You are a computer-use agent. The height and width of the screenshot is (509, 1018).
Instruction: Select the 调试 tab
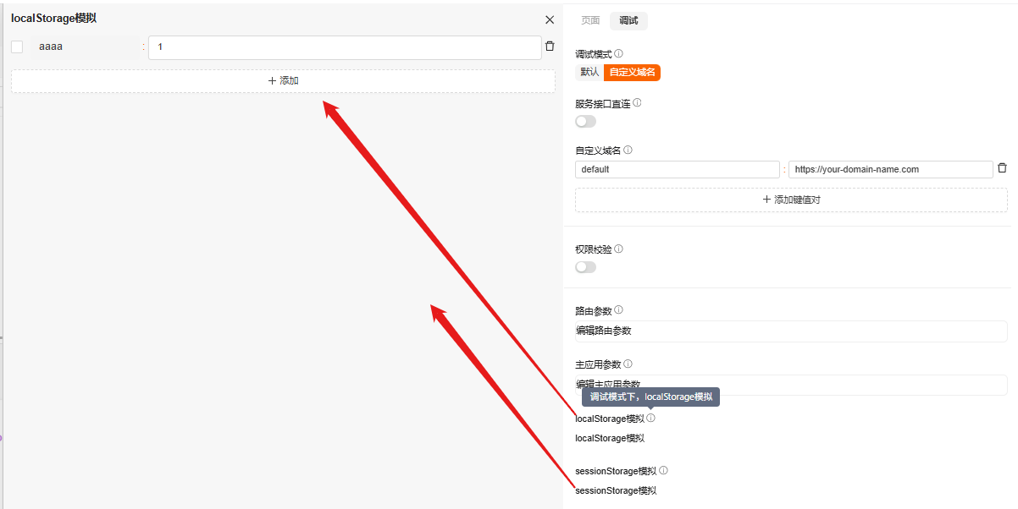[629, 20]
